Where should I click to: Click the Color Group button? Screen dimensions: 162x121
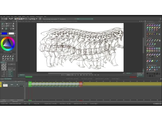20,100
